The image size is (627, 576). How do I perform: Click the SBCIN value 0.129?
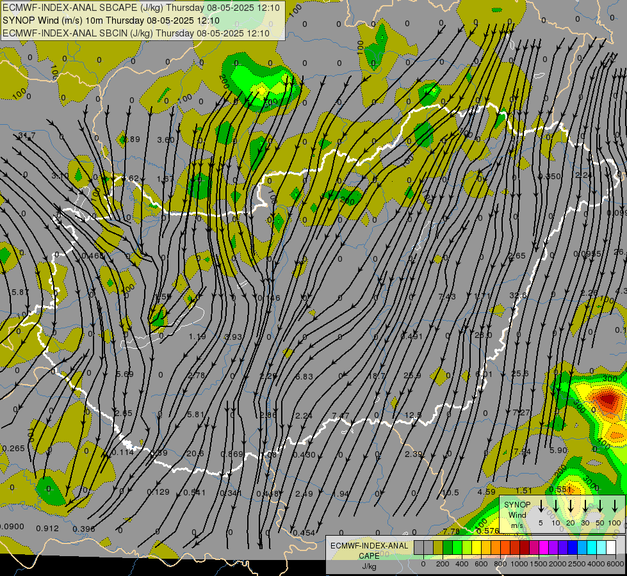(x=158, y=492)
